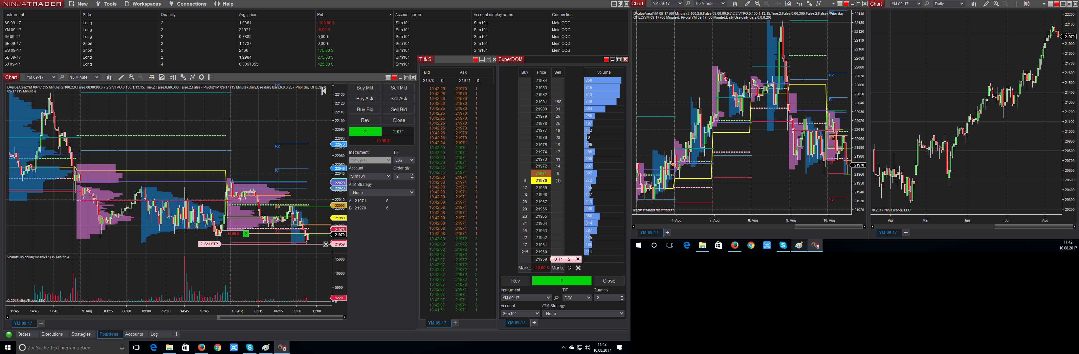The width and height of the screenshot is (1079, 354).
Task: Open Windows Start menu on left taskbar
Action: (8, 347)
